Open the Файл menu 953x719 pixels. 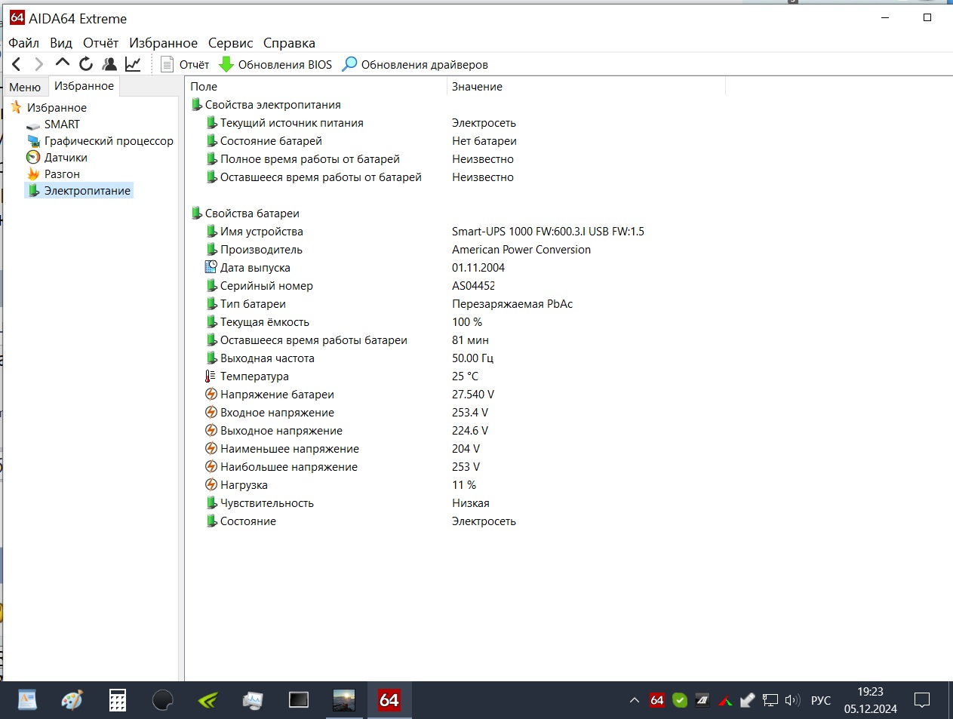click(x=23, y=43)
